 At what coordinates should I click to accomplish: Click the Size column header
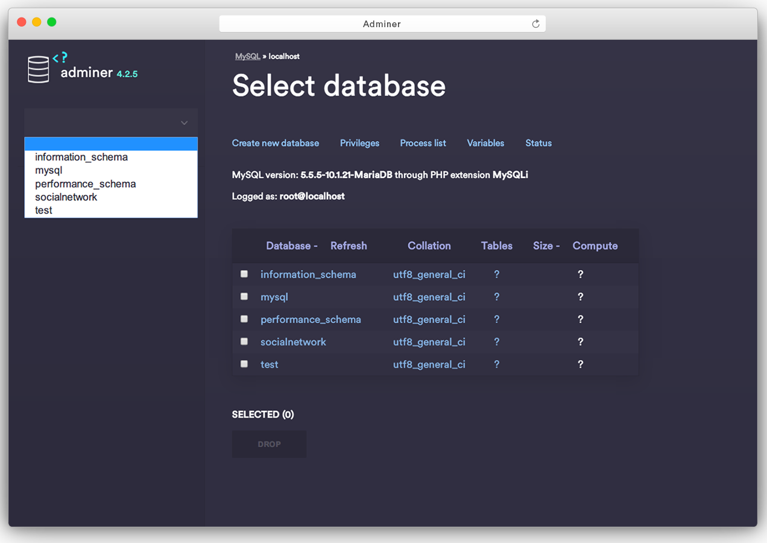click(546, 246)
